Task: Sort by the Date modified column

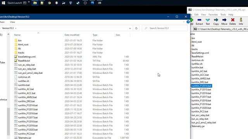Action: 72,35
